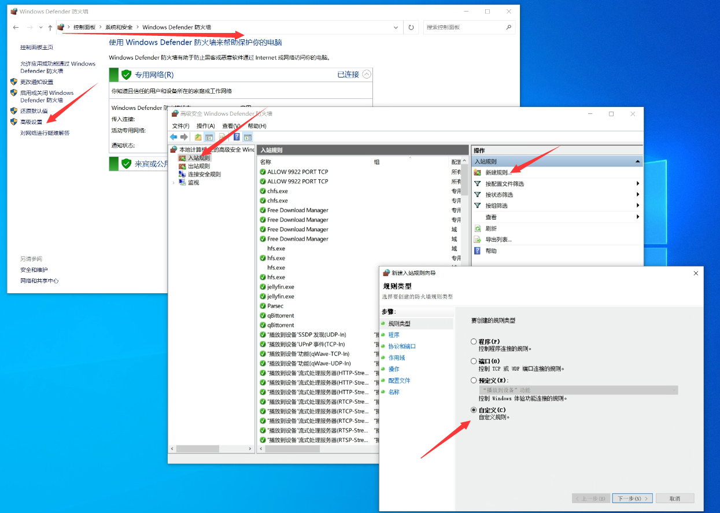
Task: Open the 文件(F) menu
Action: tap(180, 126)
